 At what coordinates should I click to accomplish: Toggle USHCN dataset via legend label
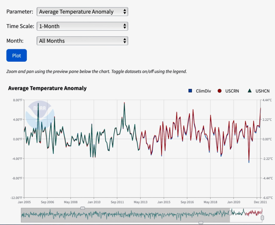click(x=262, y=91)
